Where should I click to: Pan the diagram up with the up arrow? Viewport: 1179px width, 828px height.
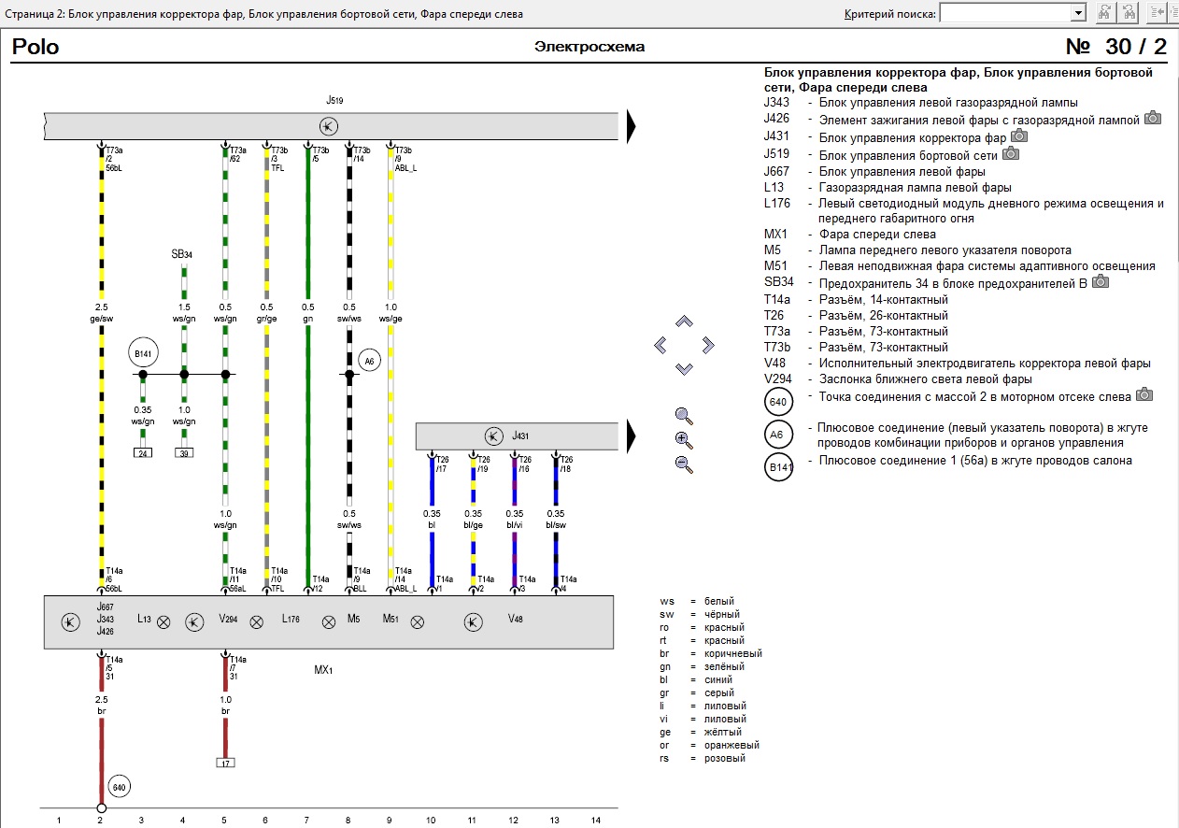pyautogui.click(x=684, y=322)
